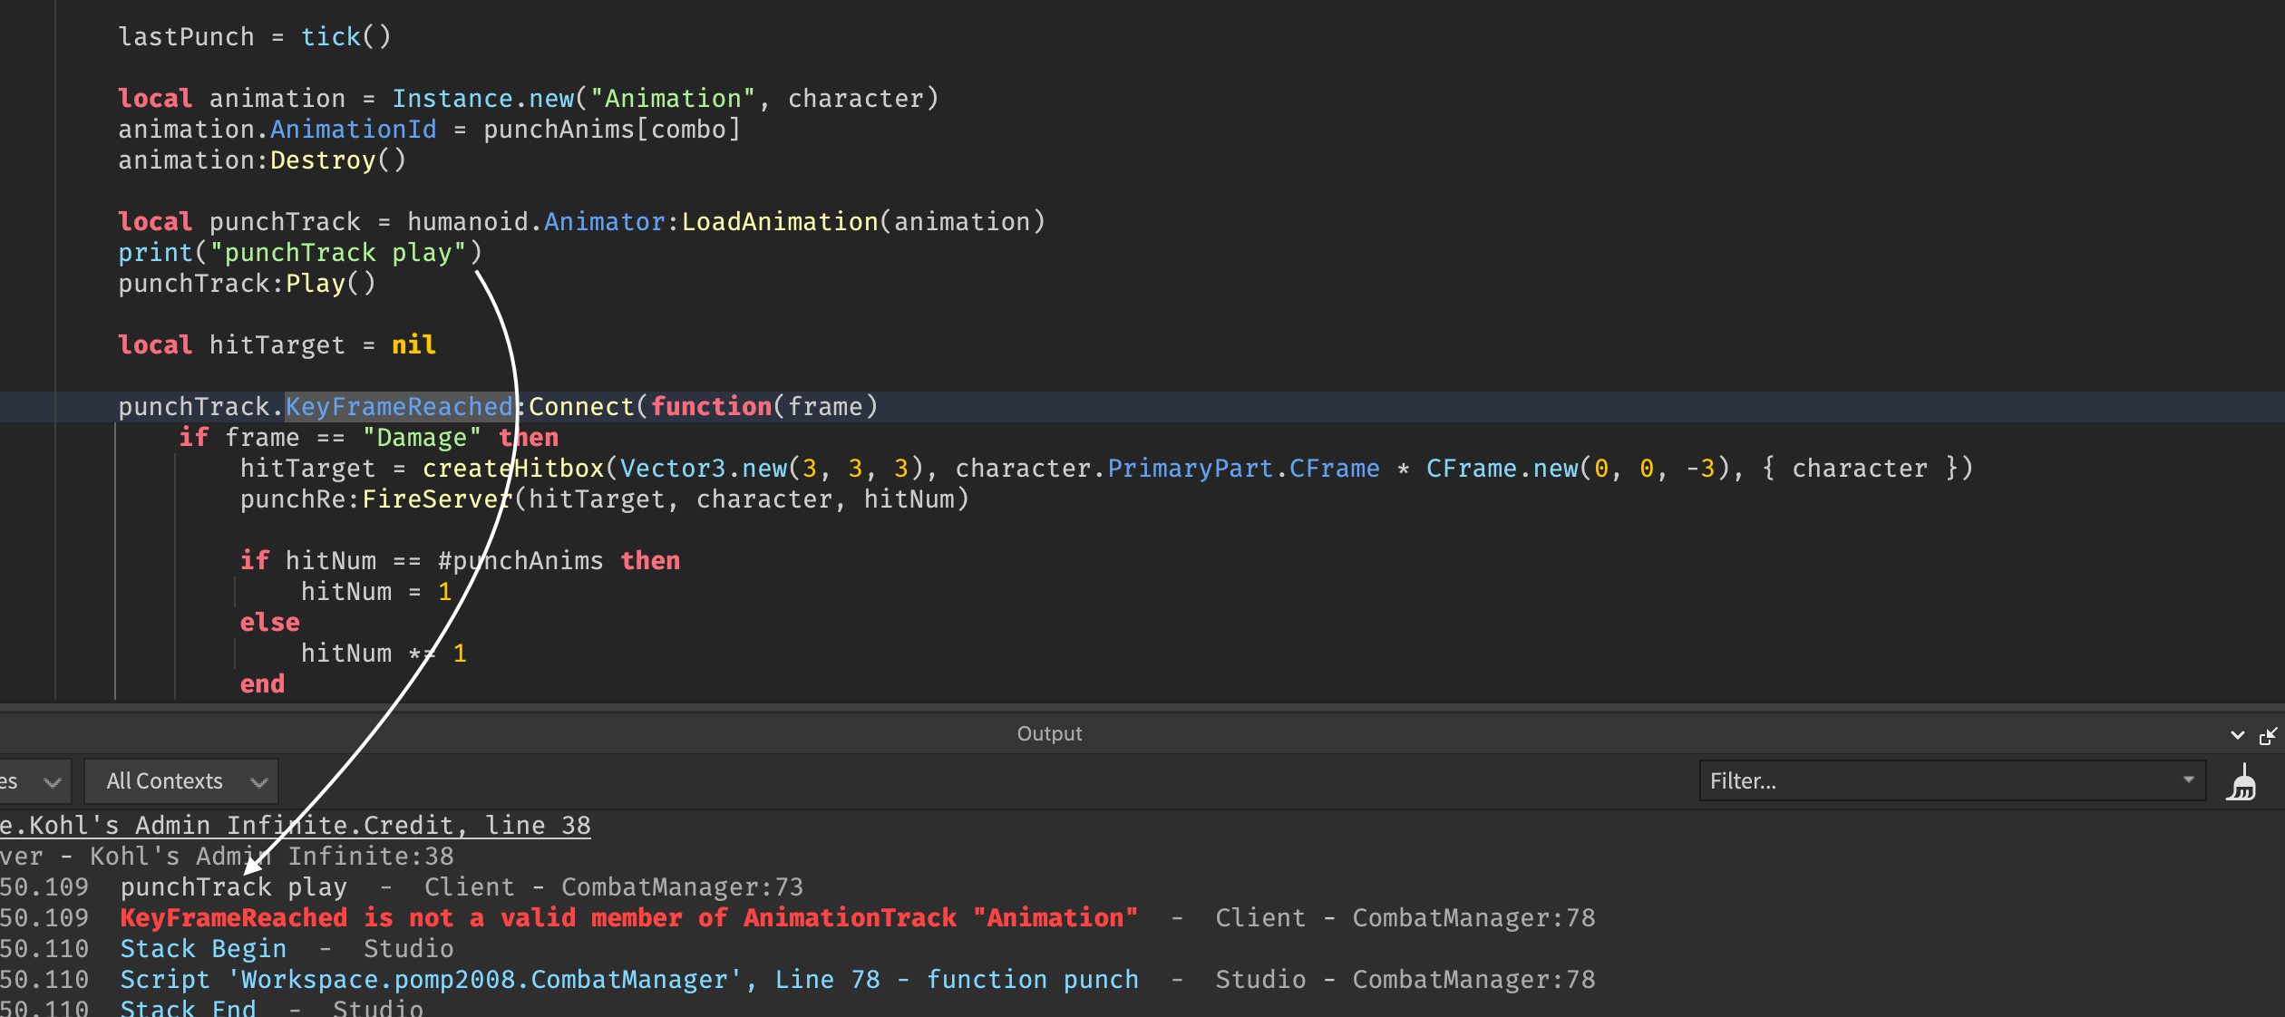
Task: Click the Stack Begin output line
Action: point(203,949)
